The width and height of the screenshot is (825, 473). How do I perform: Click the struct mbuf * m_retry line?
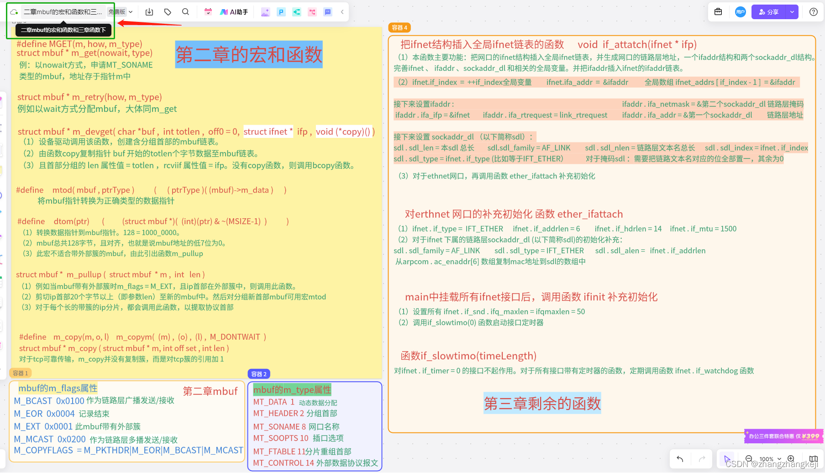click(x=89, y=97)
